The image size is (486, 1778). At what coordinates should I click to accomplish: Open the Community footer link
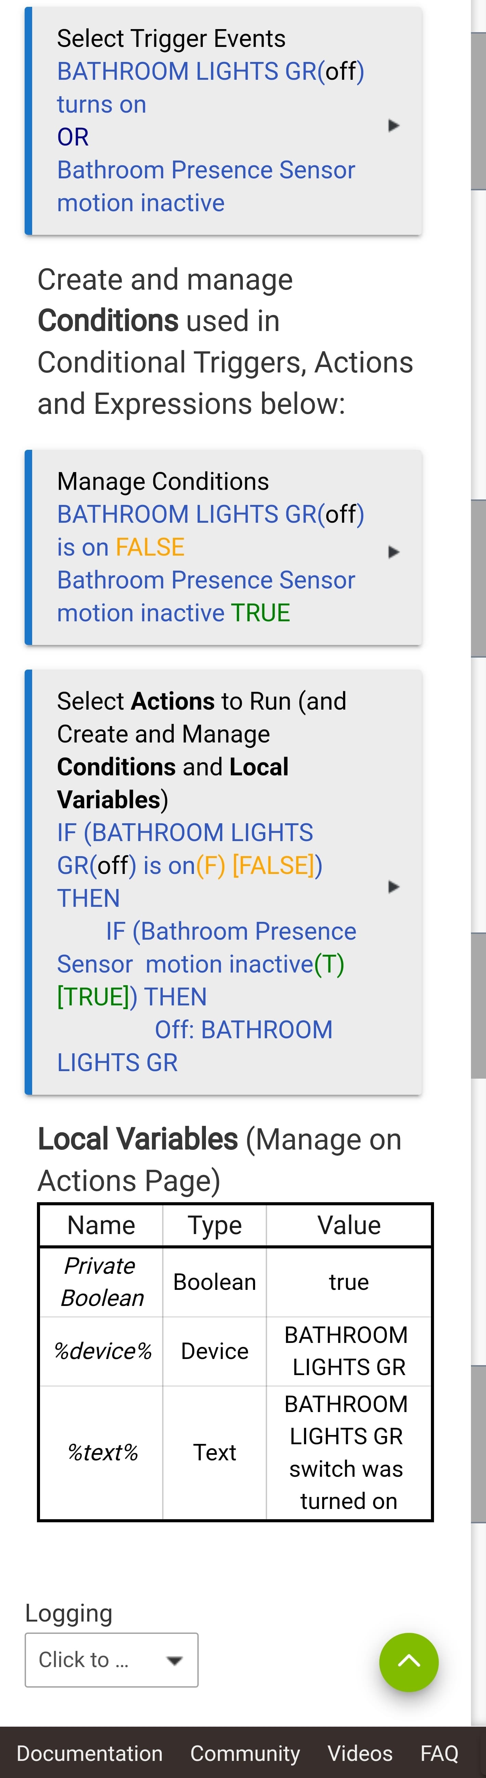pos(246,1753)
